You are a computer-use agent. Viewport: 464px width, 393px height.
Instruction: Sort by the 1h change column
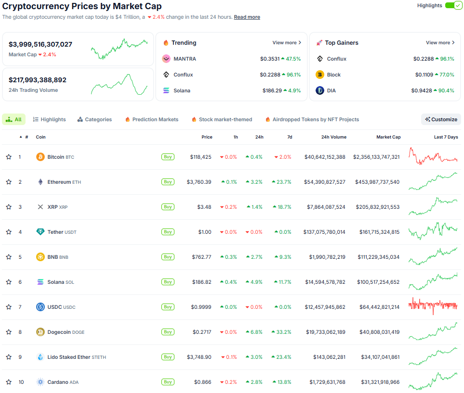tap(236, 137)
